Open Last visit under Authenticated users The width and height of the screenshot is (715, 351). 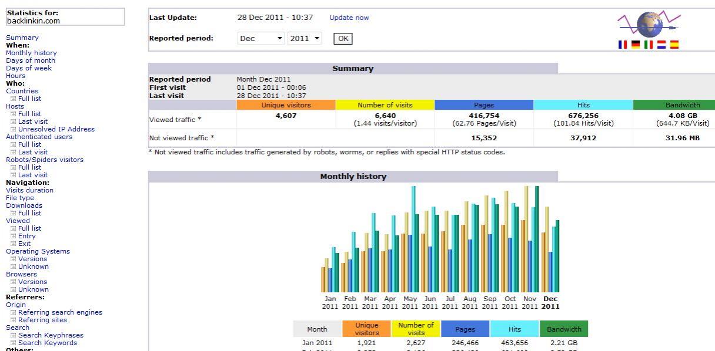33,152
